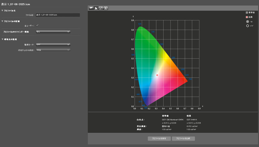The height and width of the screenshot is (147, 259).
Task: Click the CCT: CIE Illuminant D65K value
Action: [x=173, y=119]
